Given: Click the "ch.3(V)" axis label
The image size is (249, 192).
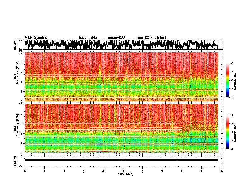Looking at the screenshot, I should point(15,161).
